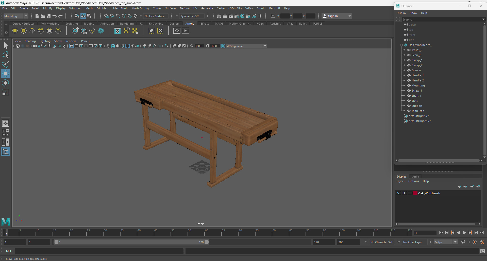
Task: Toggle visibility V of Oak_Workbench layer
Action: (398, 193)
